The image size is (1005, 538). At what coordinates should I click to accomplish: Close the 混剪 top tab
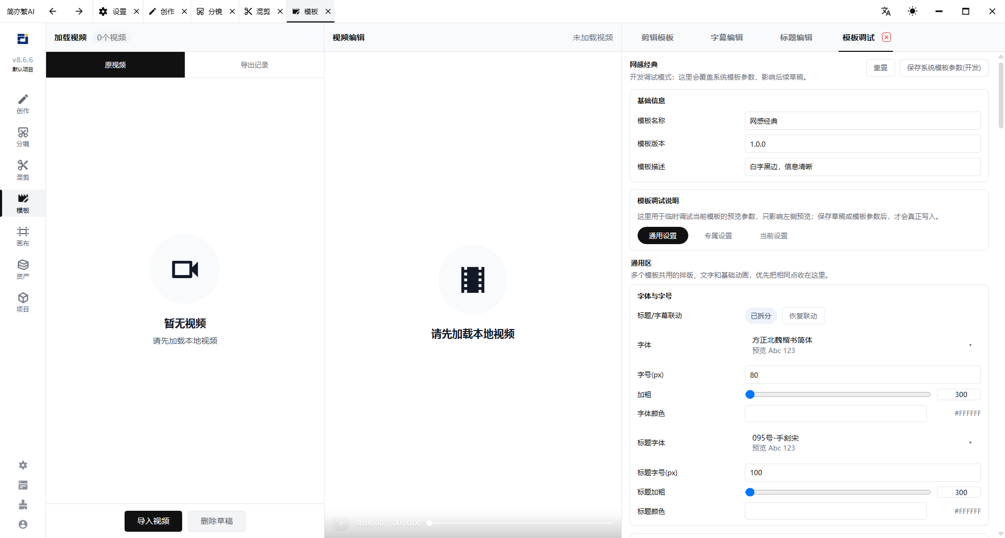coord(280,11)
